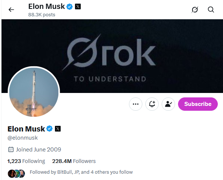223x180 pixels.
Task: Click the X badge beside the profile name
Action: pos(58,129)
